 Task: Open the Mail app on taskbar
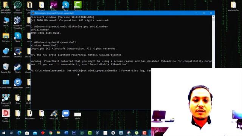click(x=35, y=133)
